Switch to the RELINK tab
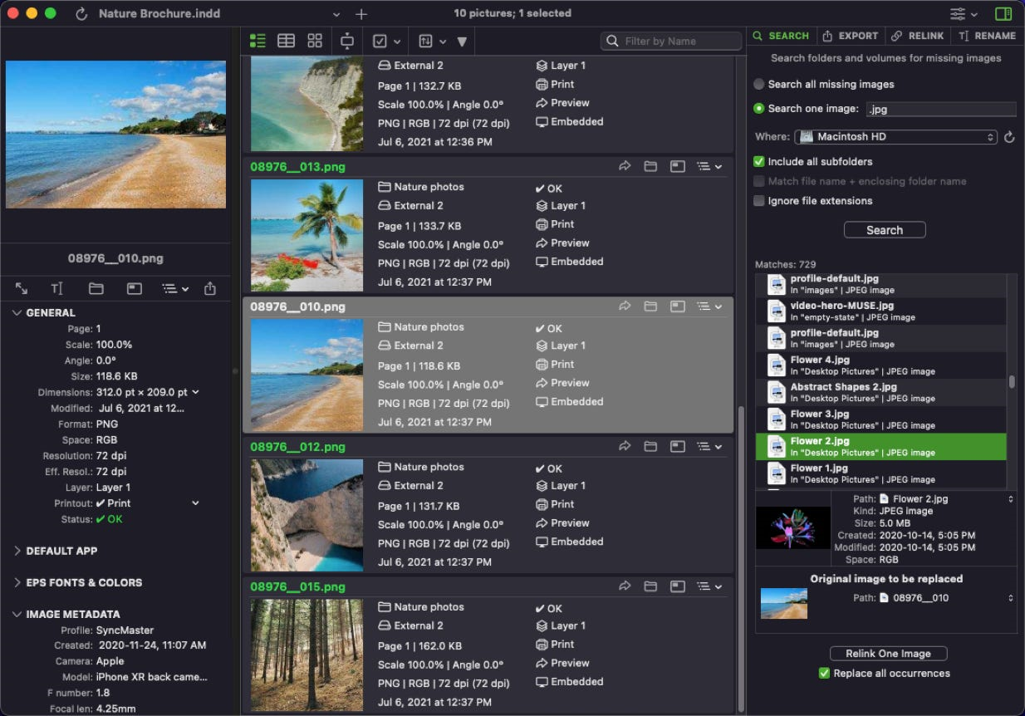Viewport: 1025px width, 716px height. click(919, 36)
